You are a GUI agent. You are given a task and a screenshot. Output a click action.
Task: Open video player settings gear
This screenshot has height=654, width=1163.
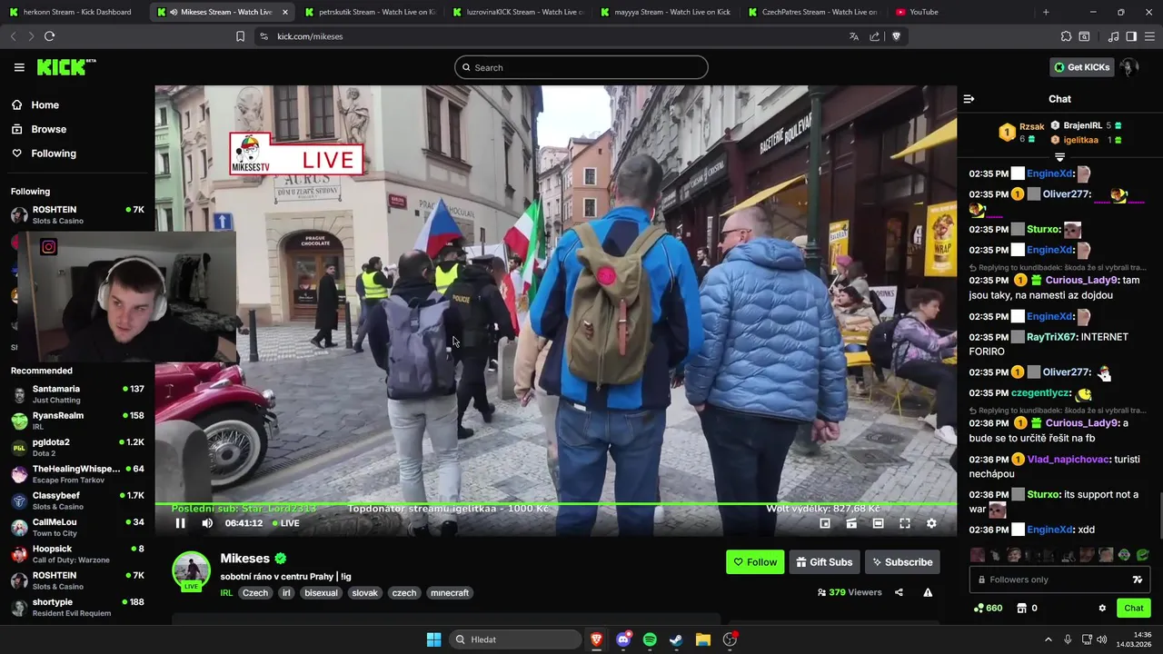point(931,523)
